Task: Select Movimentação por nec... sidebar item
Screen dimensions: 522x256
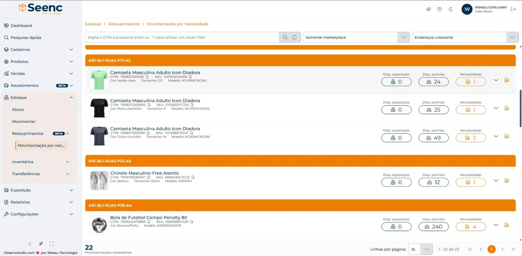Action: point(42,145)
